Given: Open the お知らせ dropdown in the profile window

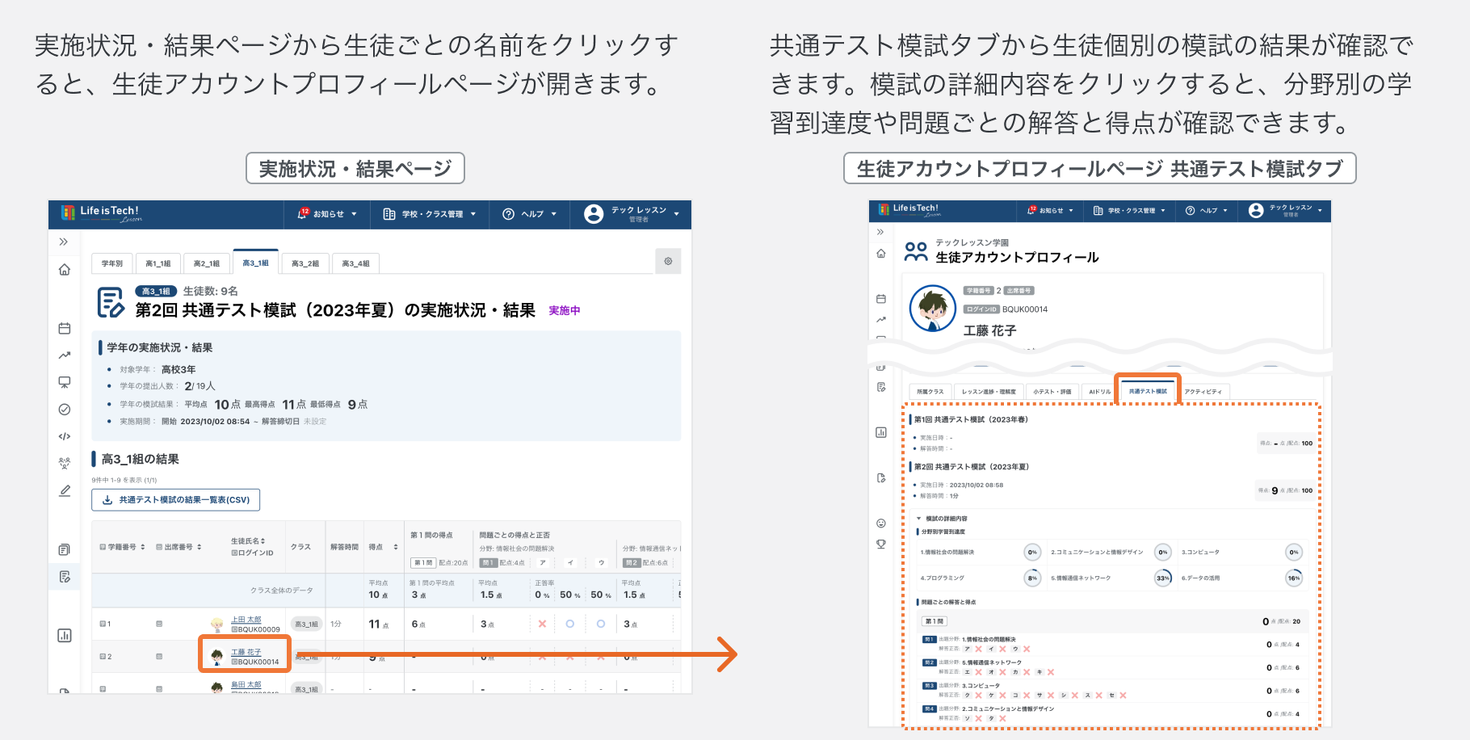Looking at the screenshot, I should click(1050, 210).
